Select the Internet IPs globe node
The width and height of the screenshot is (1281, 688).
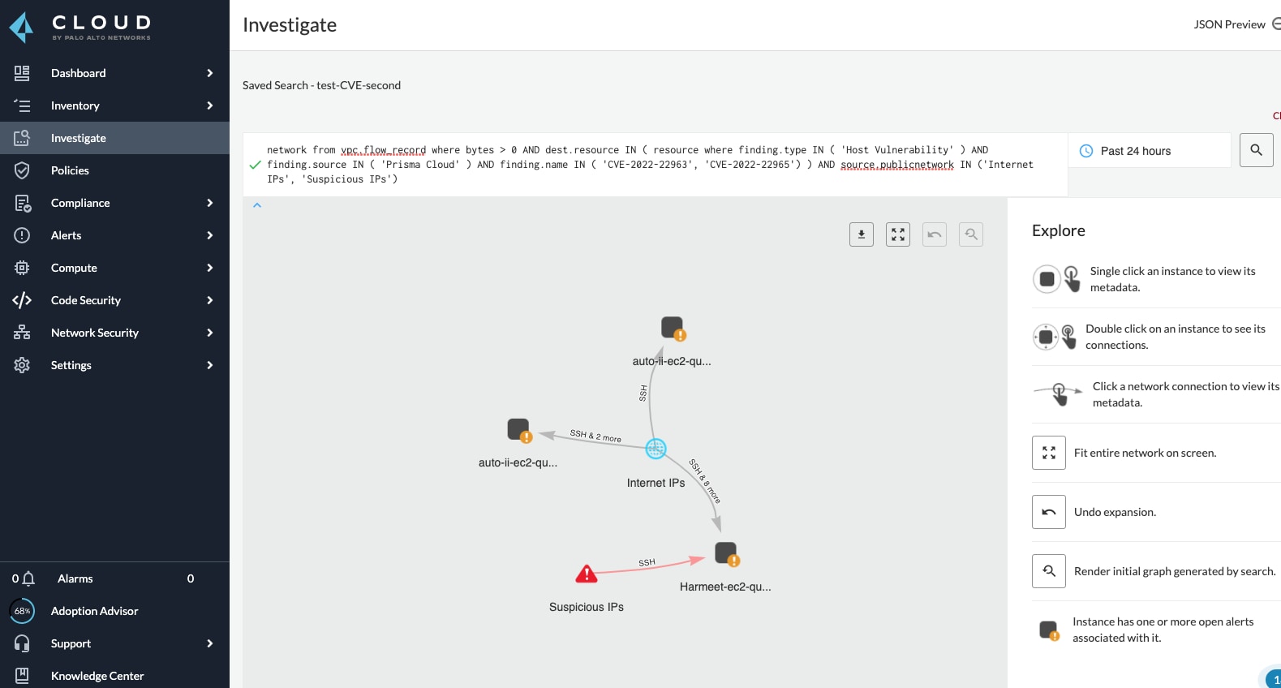[x=656, y=448]
